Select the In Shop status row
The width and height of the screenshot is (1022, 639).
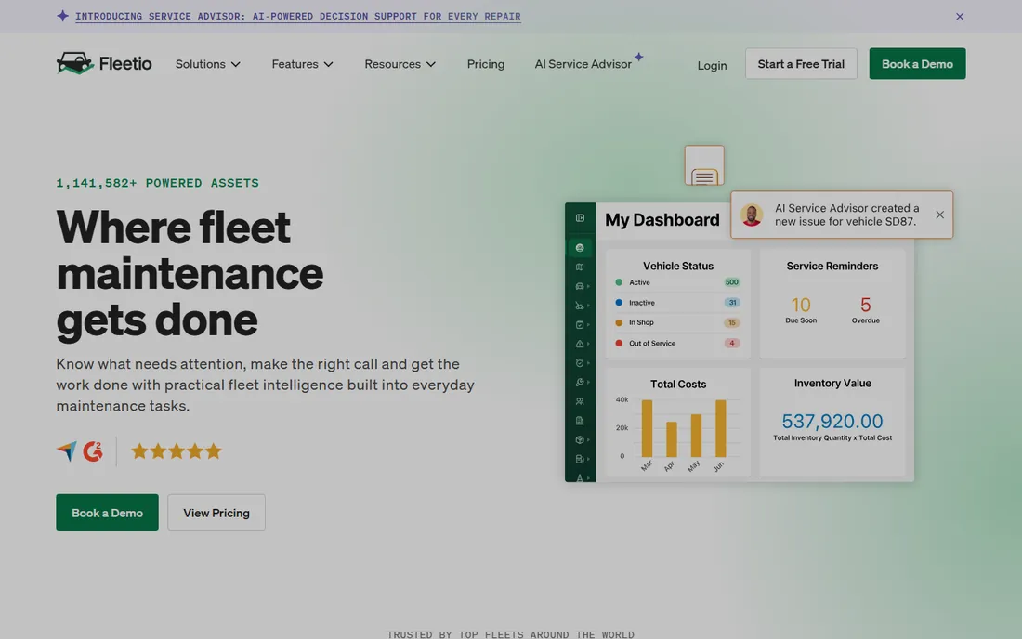tap(678, 322)
